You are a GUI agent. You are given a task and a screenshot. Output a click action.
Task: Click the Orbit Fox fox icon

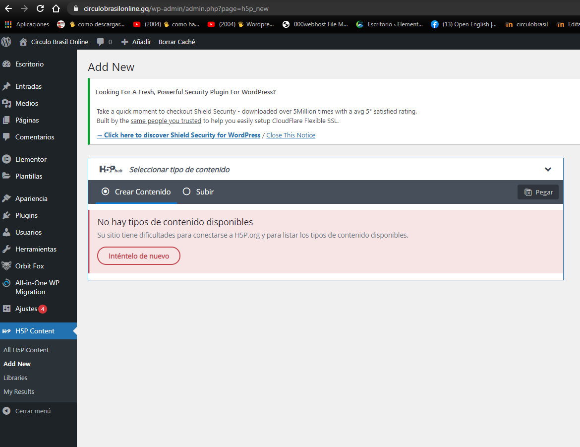coord(6,266)
